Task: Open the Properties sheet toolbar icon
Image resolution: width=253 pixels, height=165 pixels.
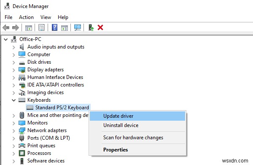Action: [x=41, y=27]
